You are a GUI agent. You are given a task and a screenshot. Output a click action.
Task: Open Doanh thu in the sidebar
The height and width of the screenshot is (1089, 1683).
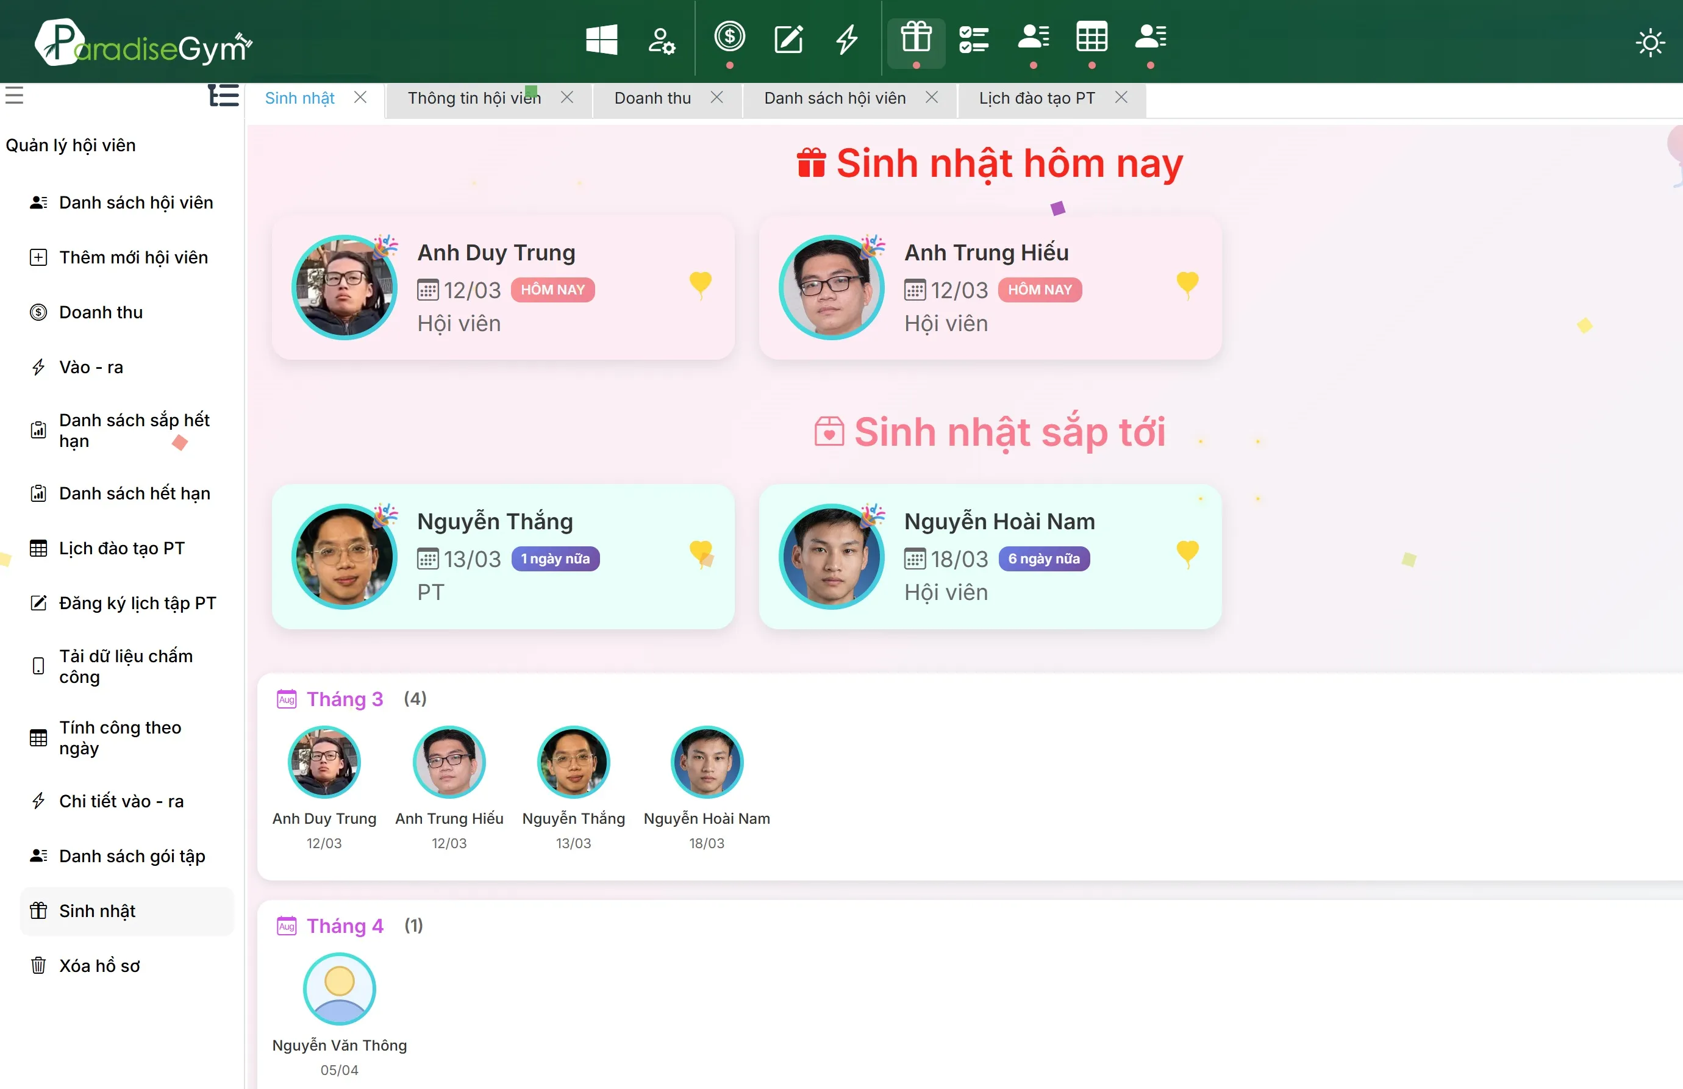click(127, 313)
